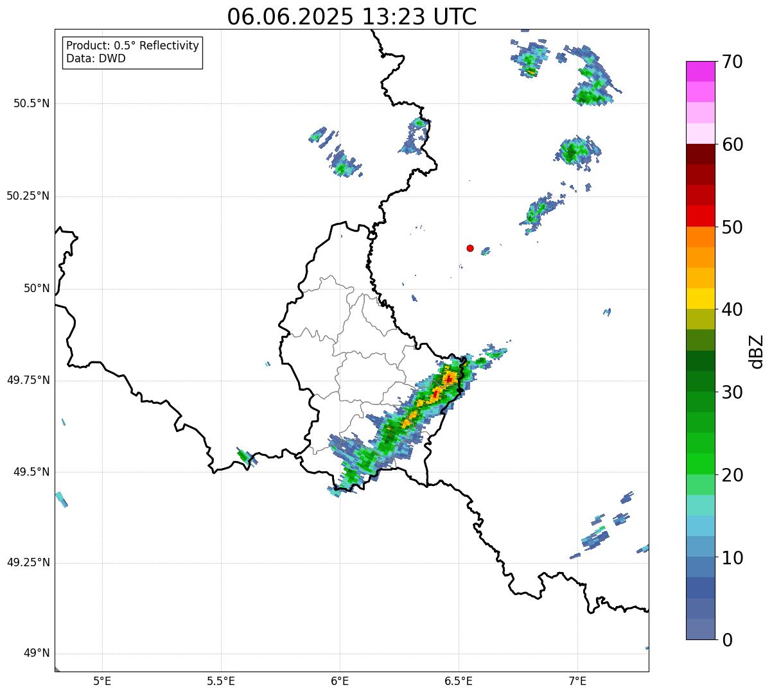Click the longitude label "6°E"
772x694 pixels.
340,681
